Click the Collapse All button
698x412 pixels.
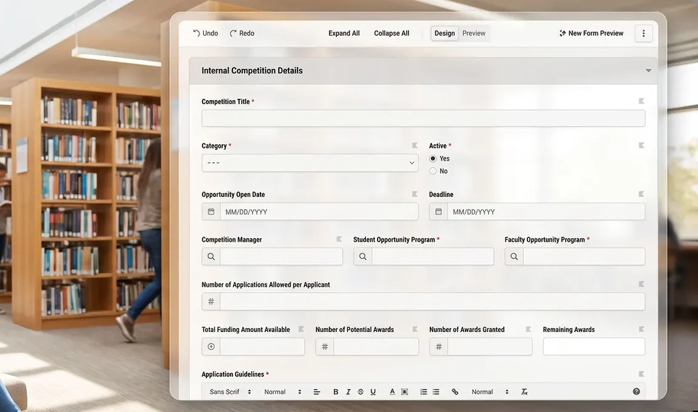point(391,33)
